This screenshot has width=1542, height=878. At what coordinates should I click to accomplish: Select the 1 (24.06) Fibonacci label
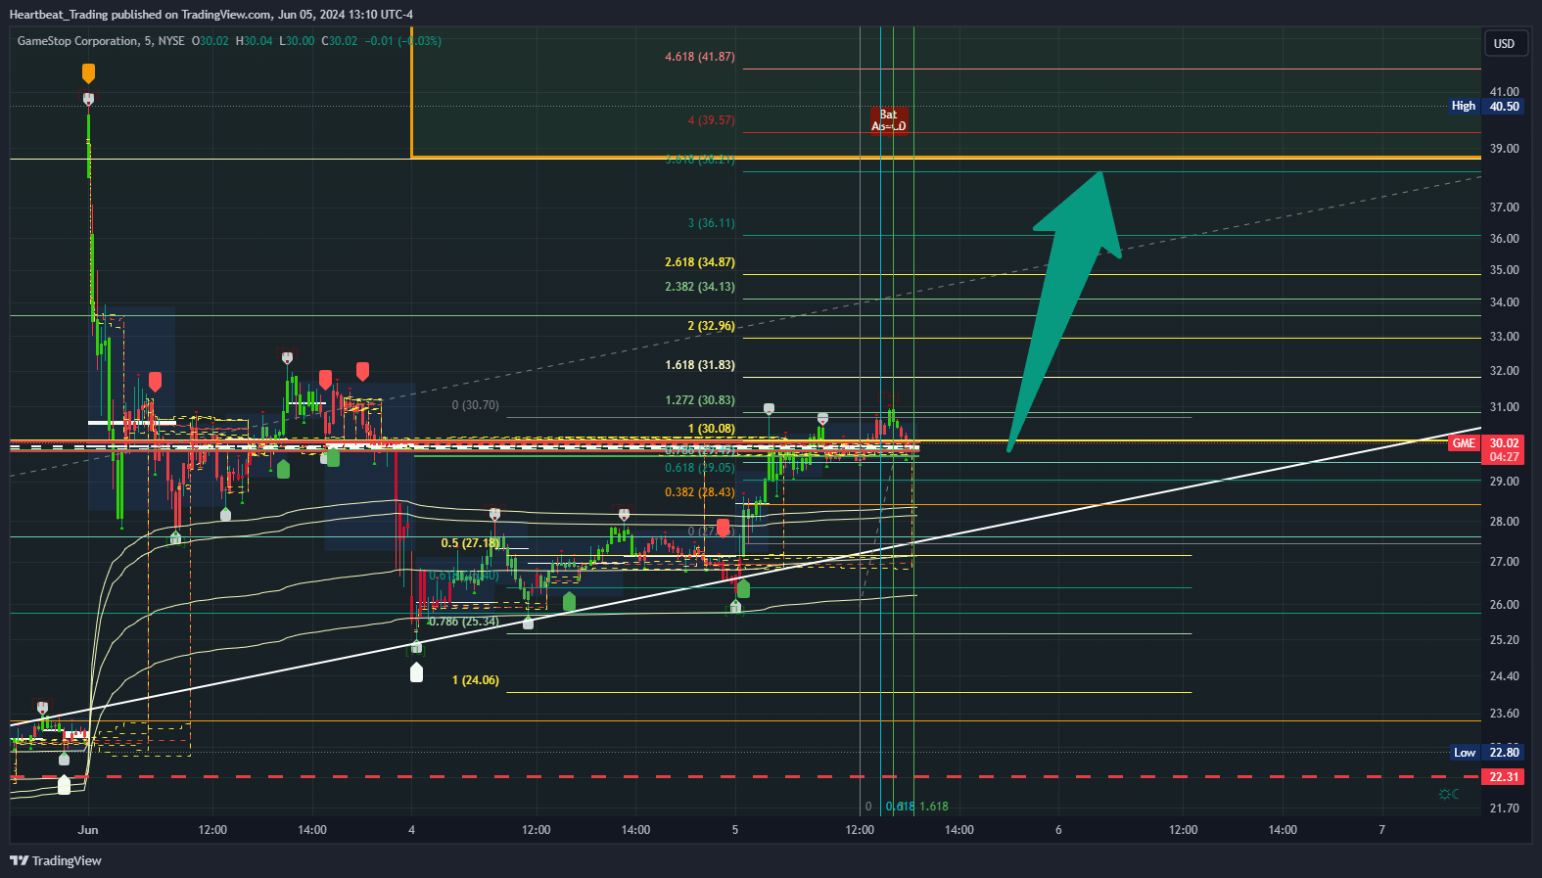475,680
